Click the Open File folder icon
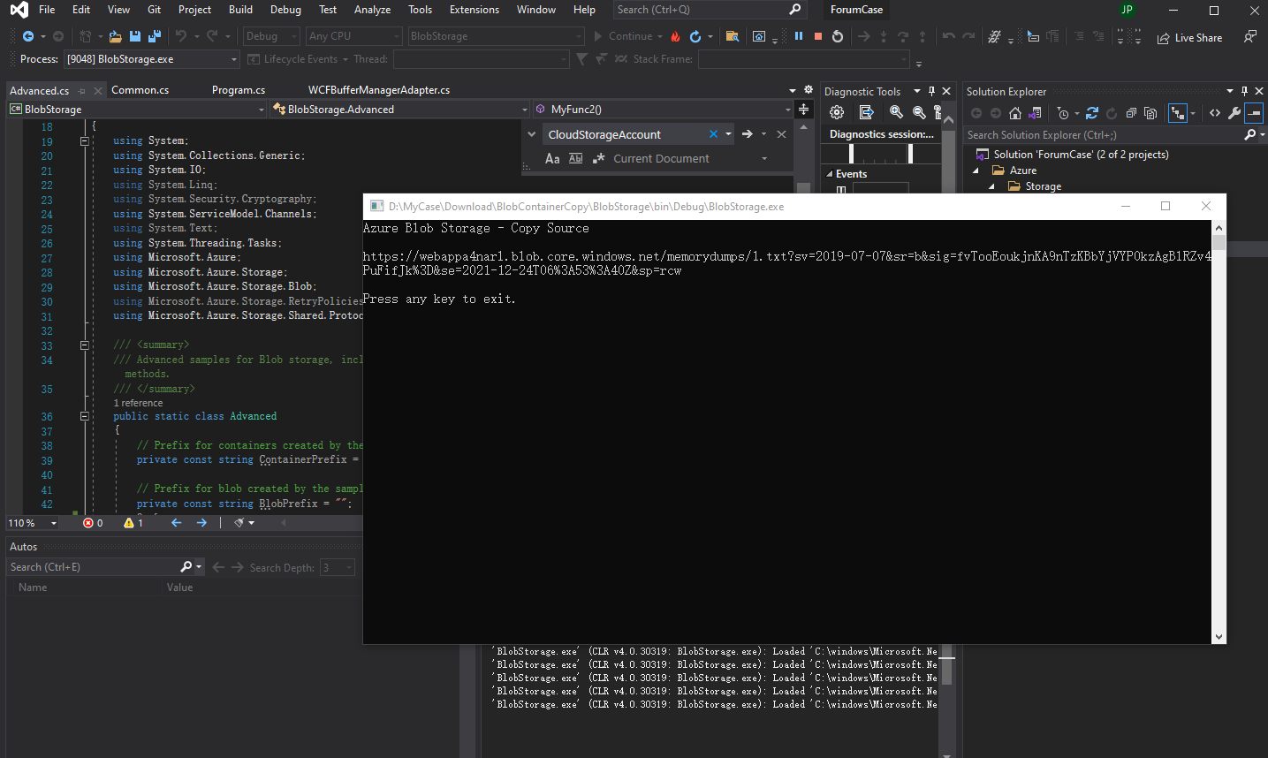1268x758 pixels. coord(115,36)
